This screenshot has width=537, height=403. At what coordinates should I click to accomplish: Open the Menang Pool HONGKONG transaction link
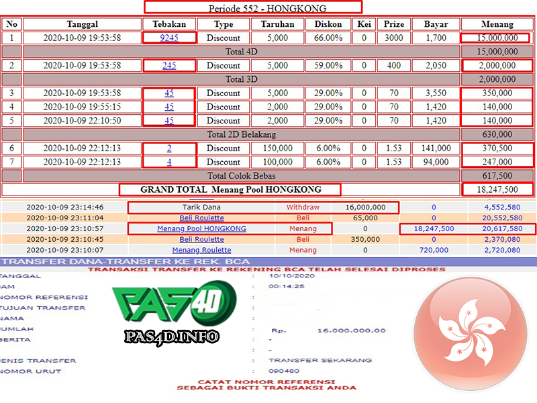point(202,228)
